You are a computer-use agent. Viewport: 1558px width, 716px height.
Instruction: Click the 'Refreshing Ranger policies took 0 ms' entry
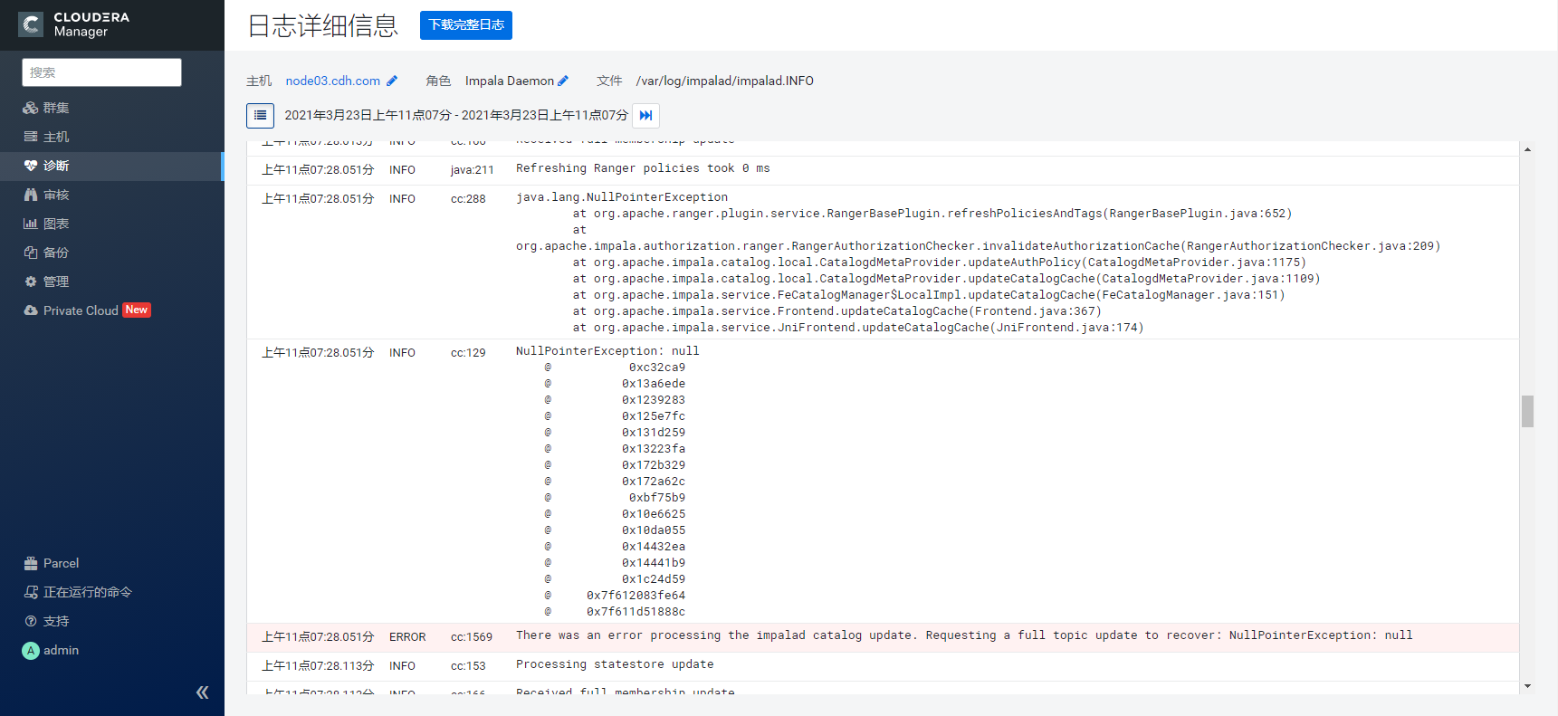pyautogui.click(x=643, y=168)
